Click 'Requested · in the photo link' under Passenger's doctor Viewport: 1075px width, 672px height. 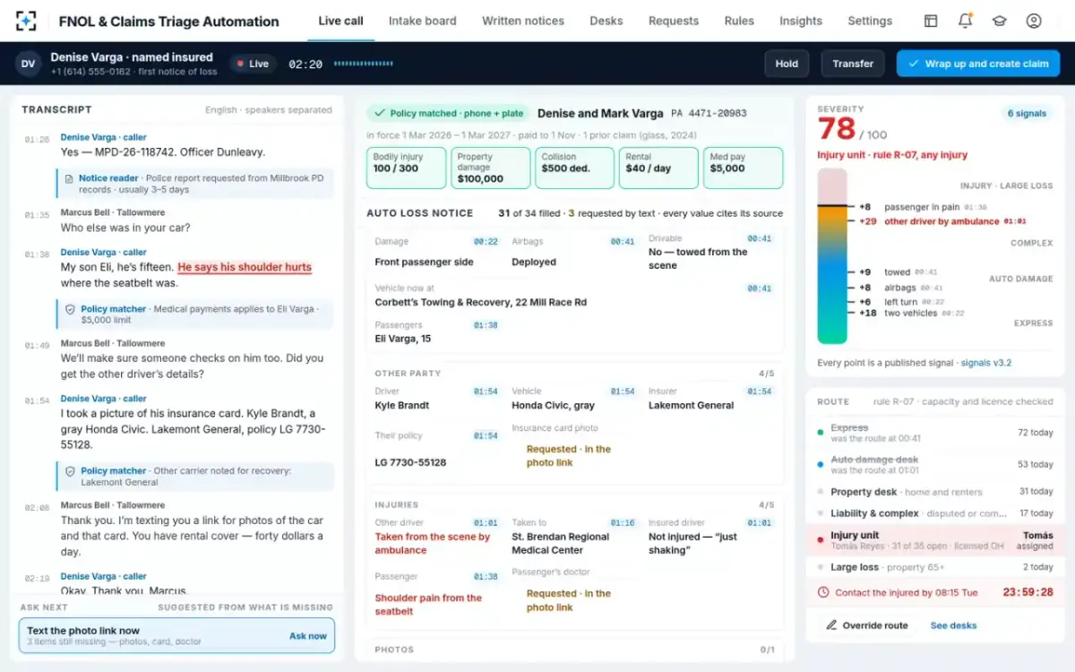click(x=569, y=600)
